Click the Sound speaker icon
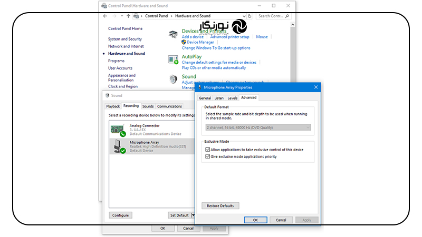422x237 pixels. pyautogui.click(x=174, y=79)
